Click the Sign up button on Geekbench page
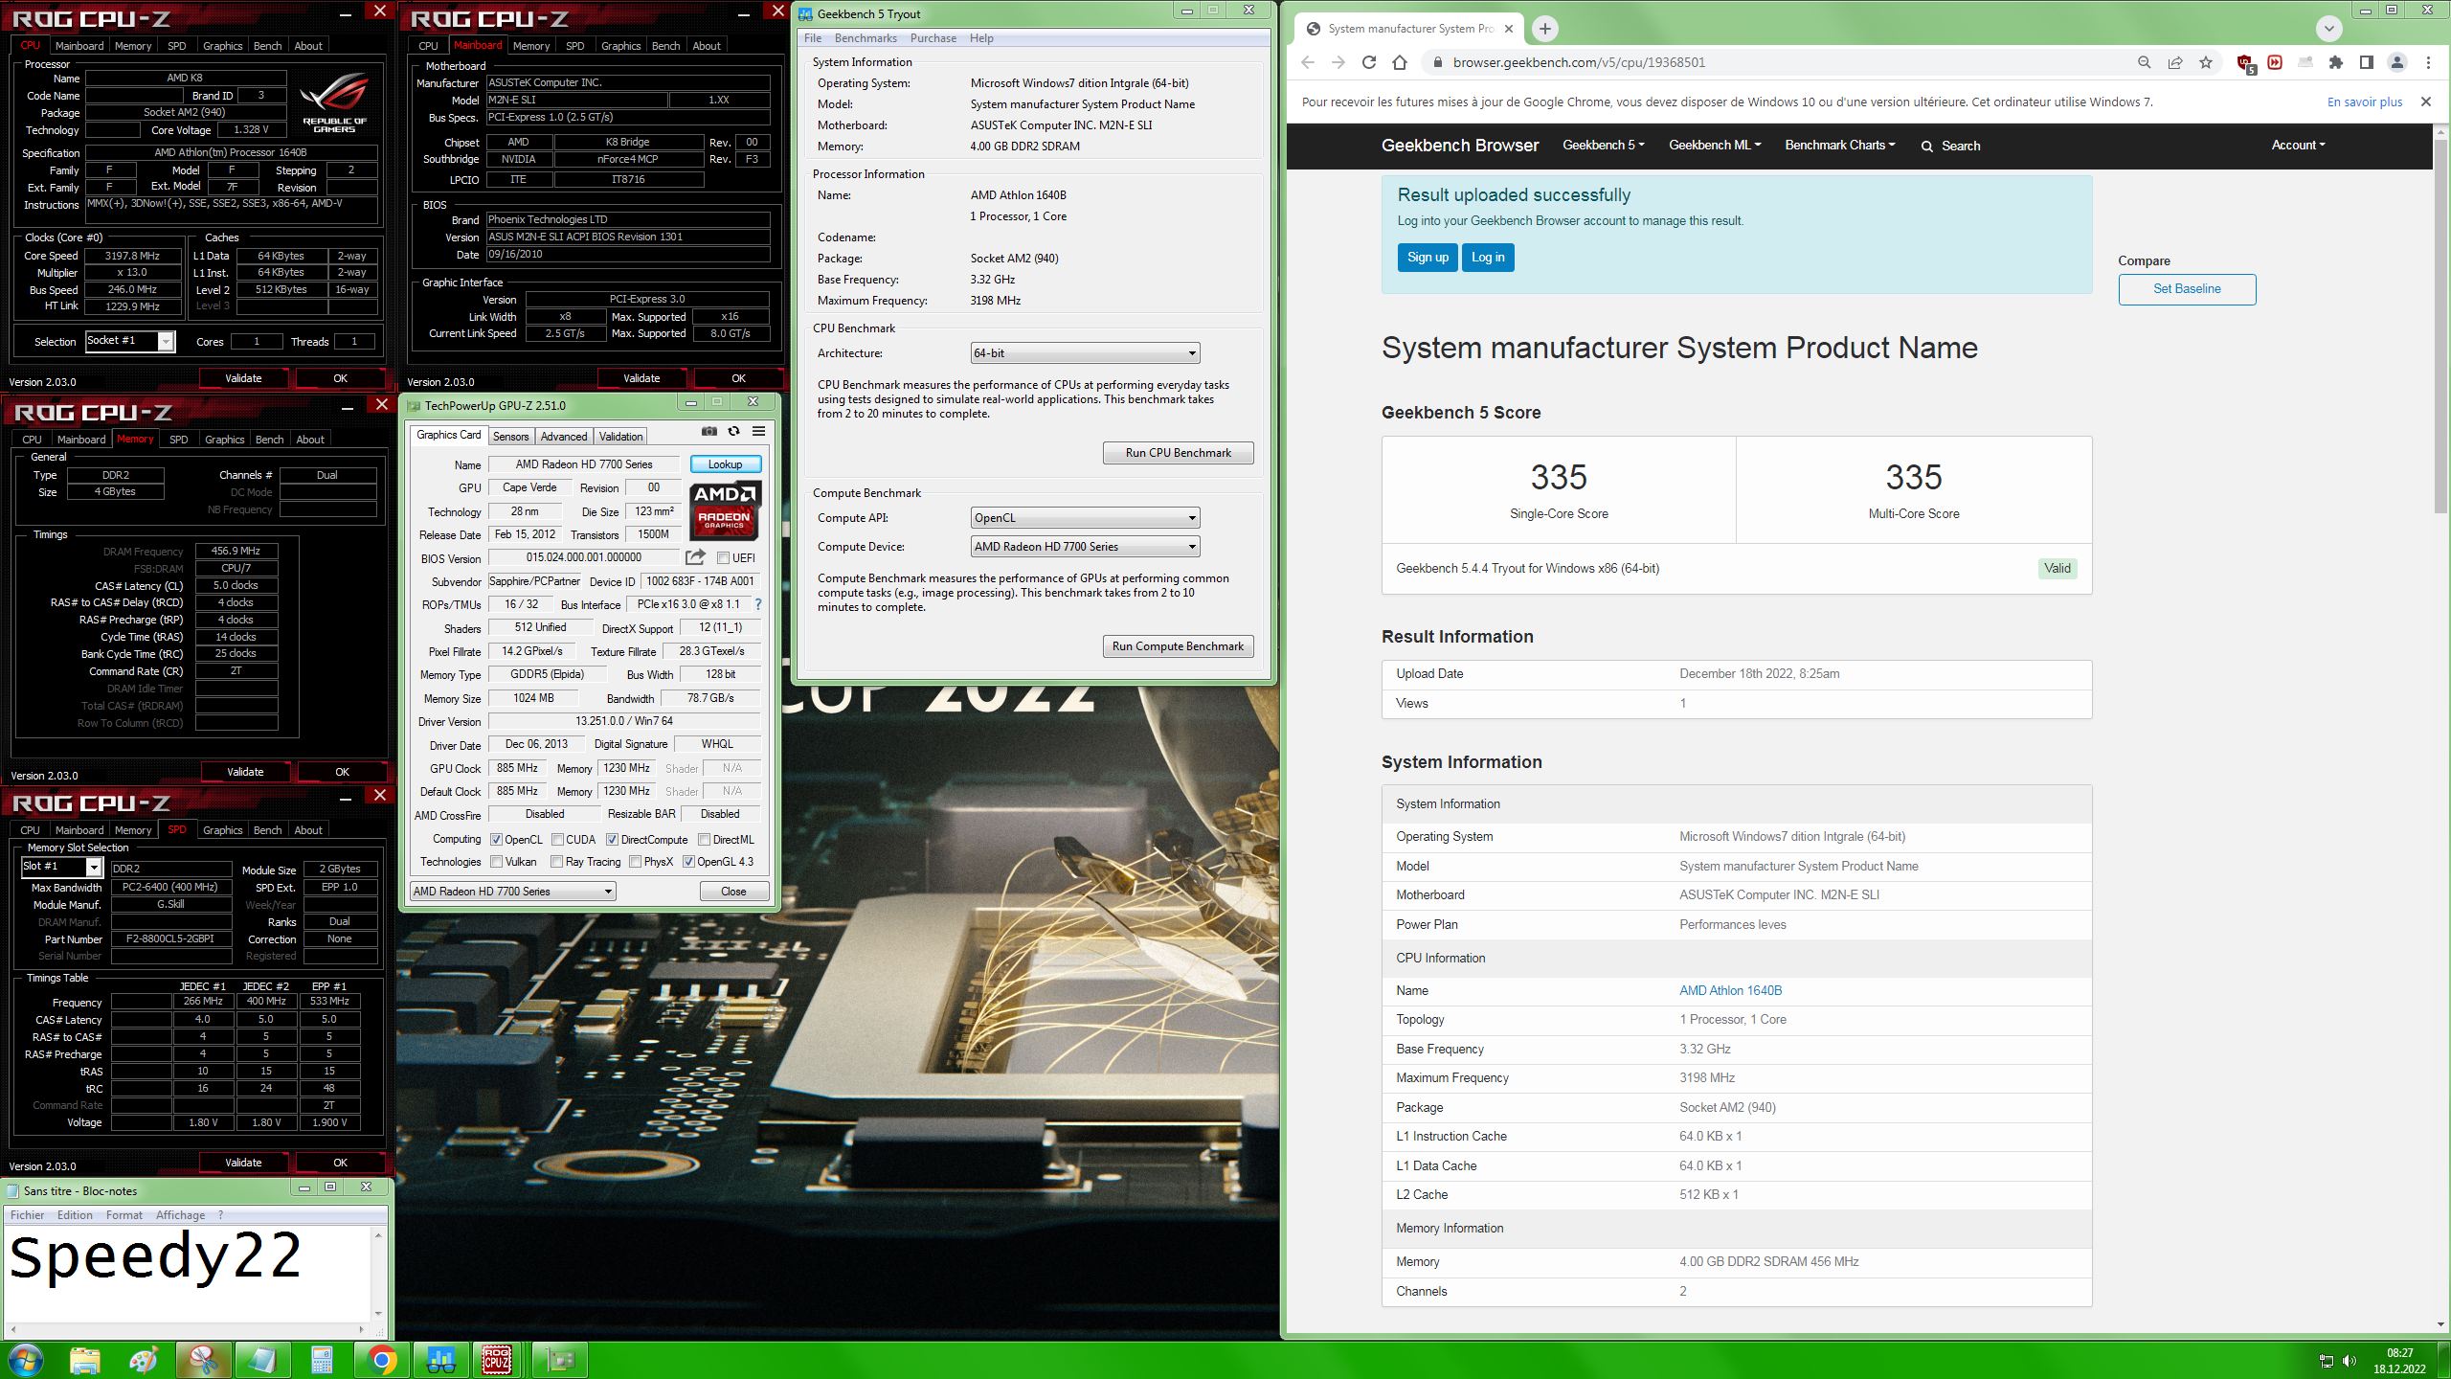Screen dimensions: 2451x1379 [x=1428, y=258]
